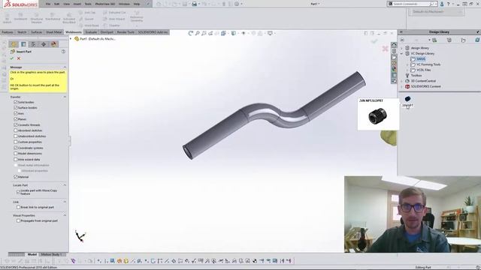Toggle the Solid bodies checkbox
The width and height of the screenshot is (481, 270).
(x=16, y=102)
